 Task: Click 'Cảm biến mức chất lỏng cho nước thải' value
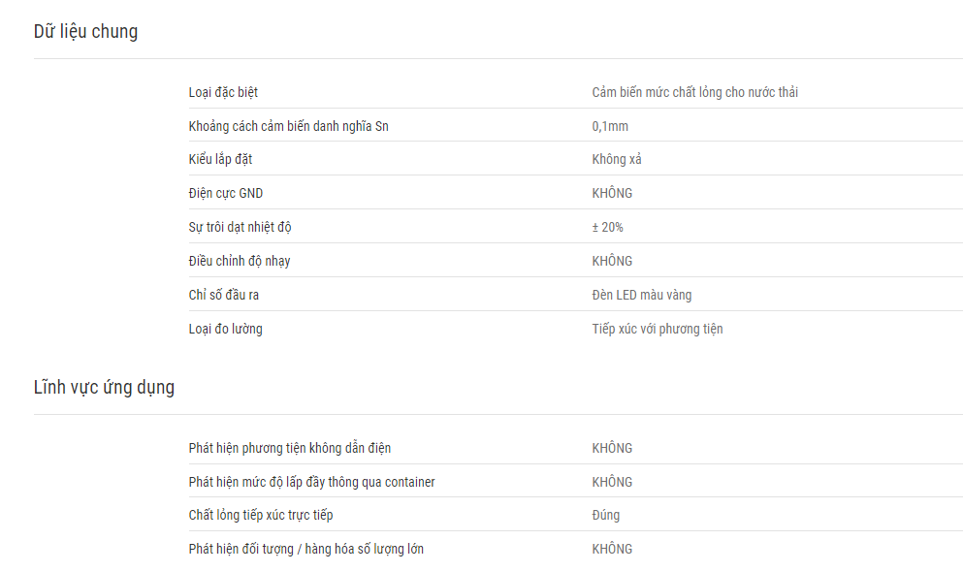tap(694, 93)
